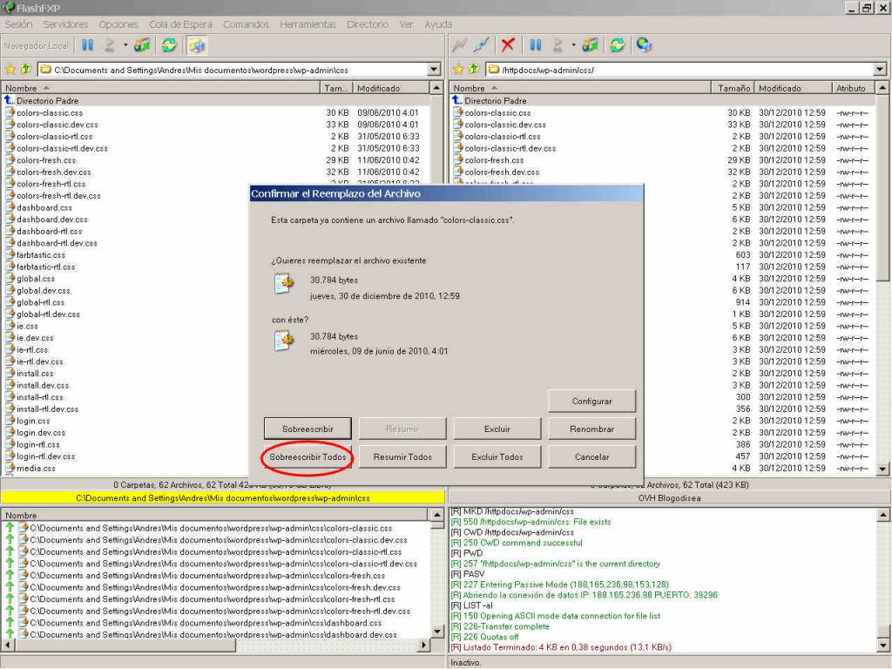Viewport: 892px width, 669px height.
Task: Click the Cancelar button
Action: pos(591,456)
